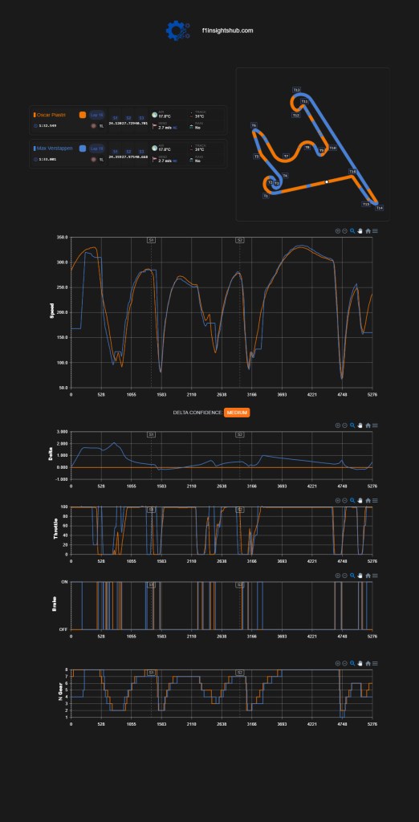Screen dimensions: 419x822
Task: Select the Oscar Piastri driver name
Action: point(51,115)
